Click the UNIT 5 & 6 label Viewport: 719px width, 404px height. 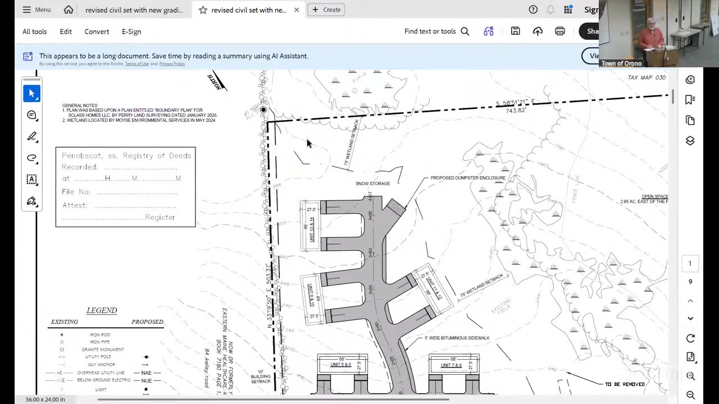pos(342,365)
